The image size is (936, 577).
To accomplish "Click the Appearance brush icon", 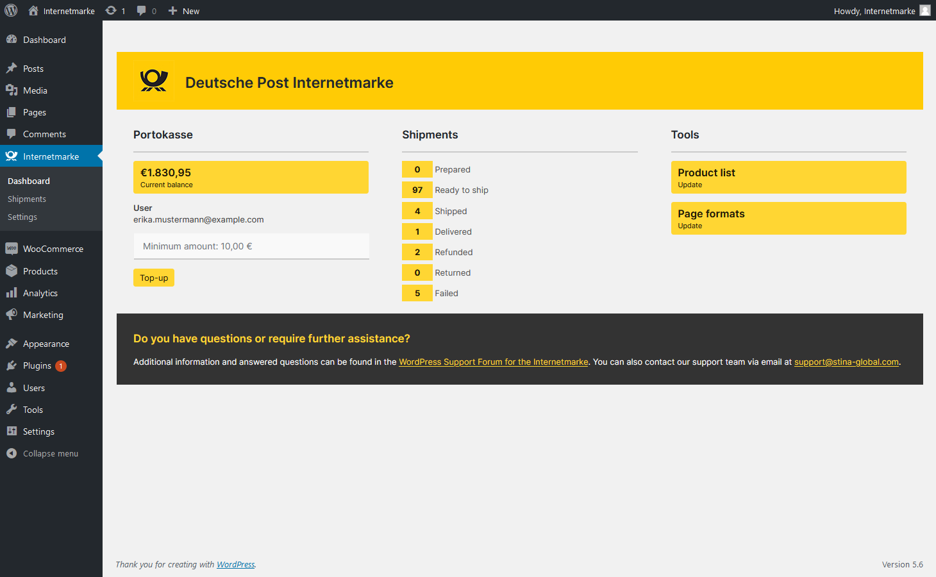I will [12, 343].
